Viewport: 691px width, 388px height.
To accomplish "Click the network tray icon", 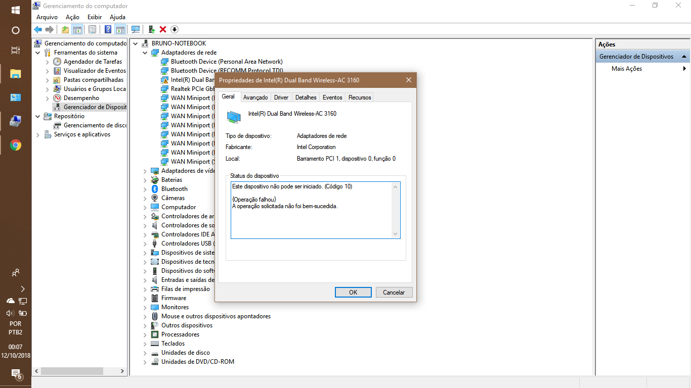I will coord(22,301).
